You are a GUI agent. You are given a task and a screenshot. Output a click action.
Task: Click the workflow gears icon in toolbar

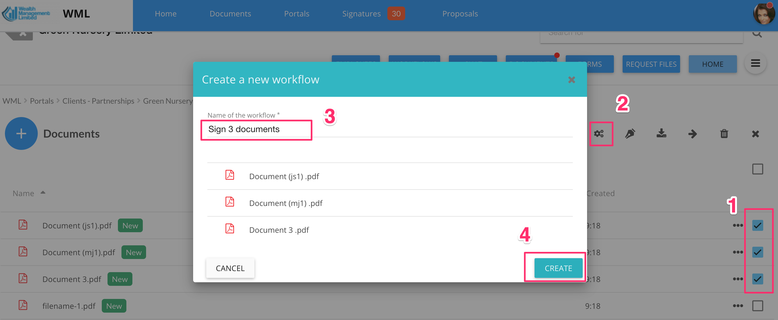[x=599, y=134]
